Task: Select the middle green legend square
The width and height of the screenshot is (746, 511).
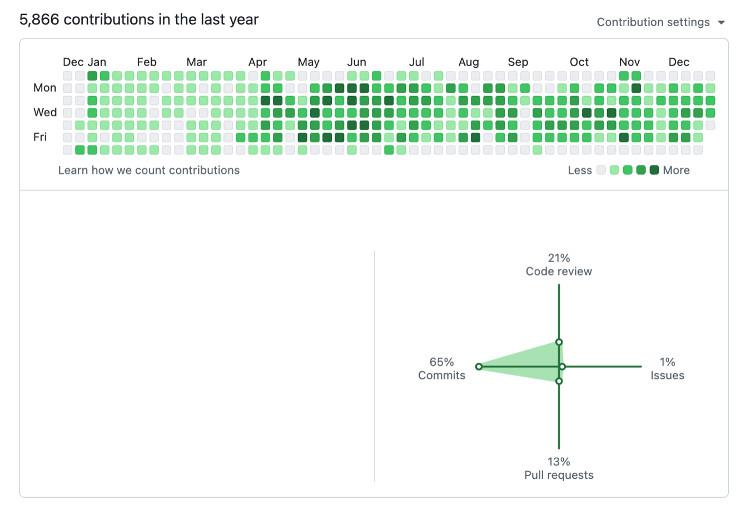Action: tap(627, 170)
